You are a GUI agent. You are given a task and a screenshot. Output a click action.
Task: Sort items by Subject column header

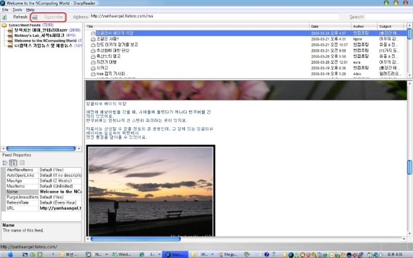pos(390,26)
